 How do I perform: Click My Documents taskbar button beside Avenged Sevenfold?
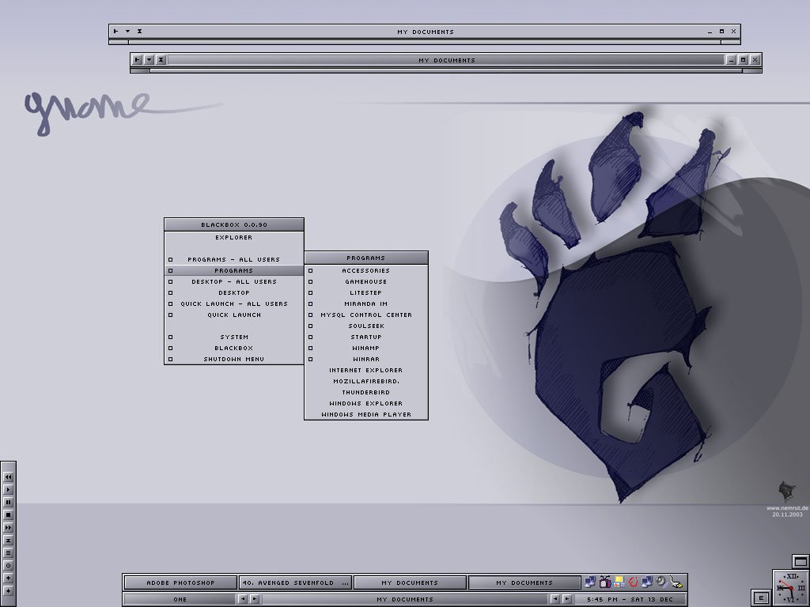[x=410, y=582]
